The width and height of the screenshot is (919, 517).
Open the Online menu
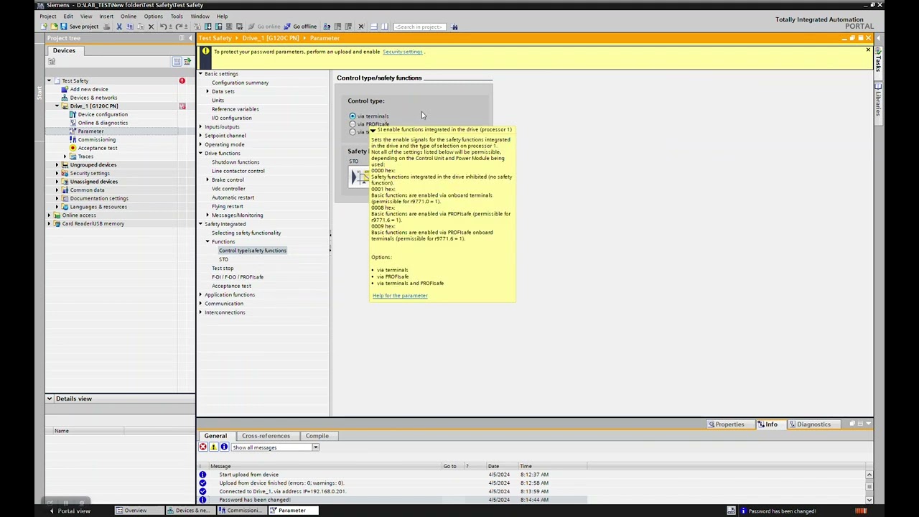[129, 16]
